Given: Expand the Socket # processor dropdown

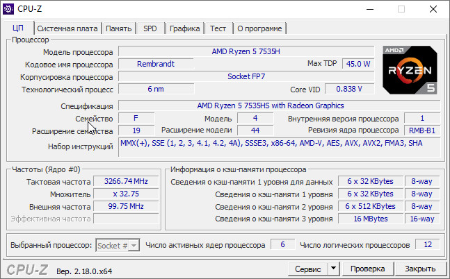Looking at the screenshot, I should click(x=118, y=245).
